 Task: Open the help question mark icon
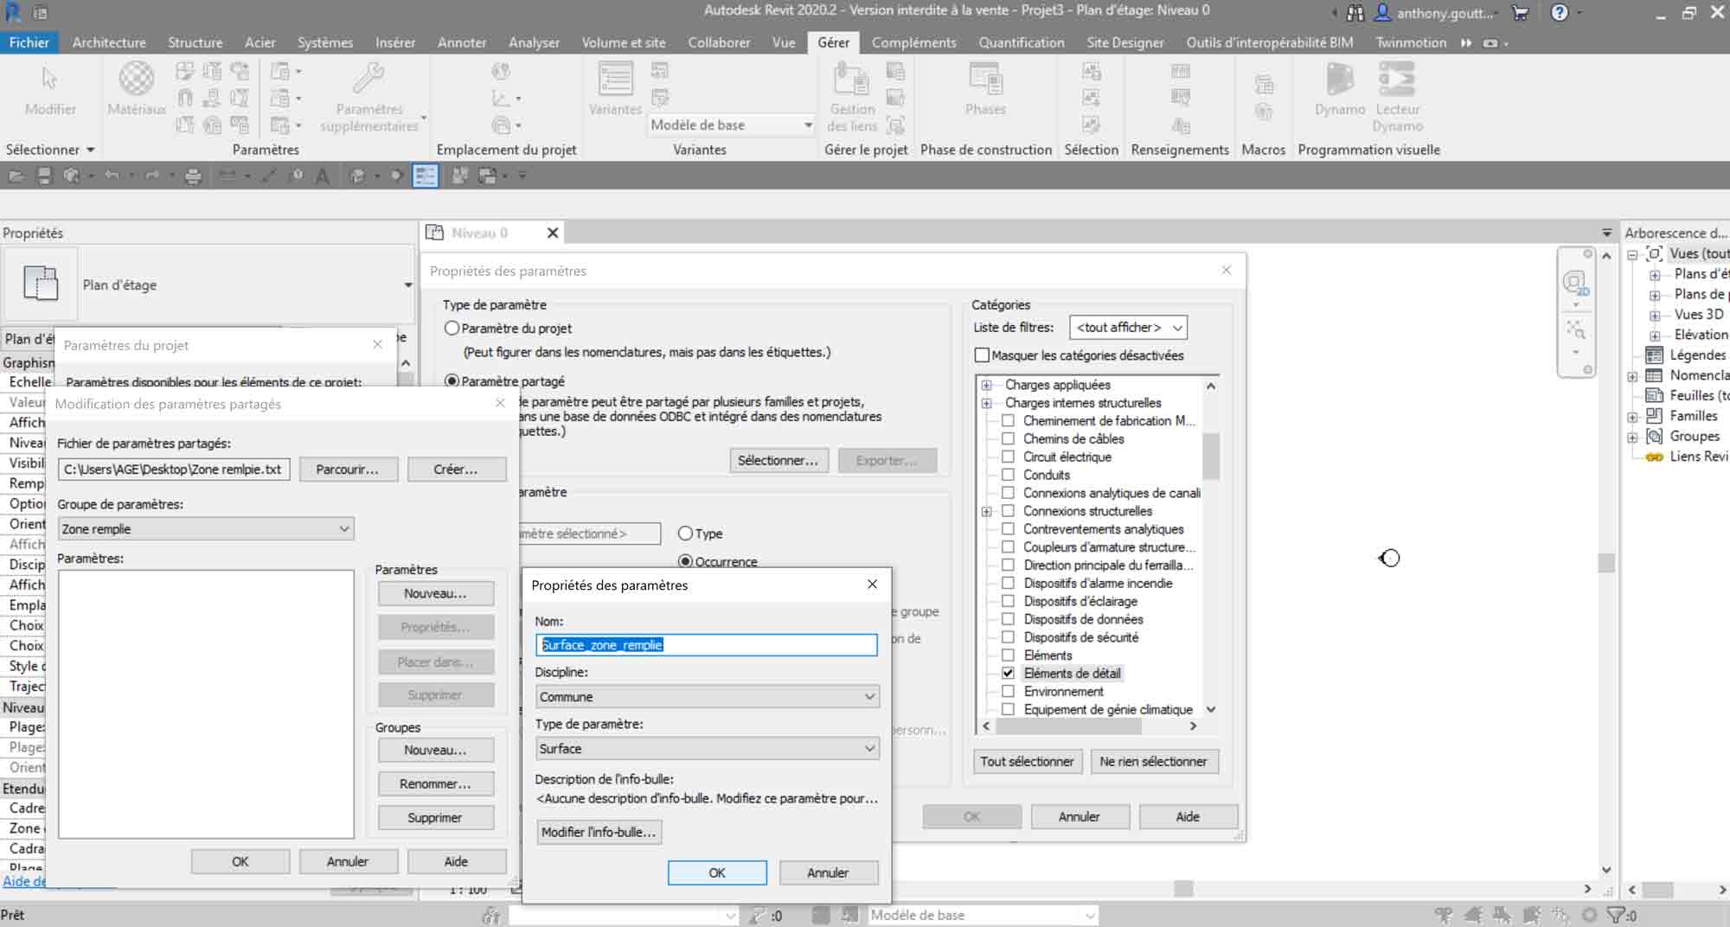(1559, 12)
